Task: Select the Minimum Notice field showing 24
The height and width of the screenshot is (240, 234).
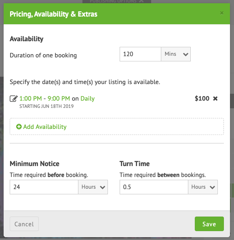Action: (x=44, y=187)
